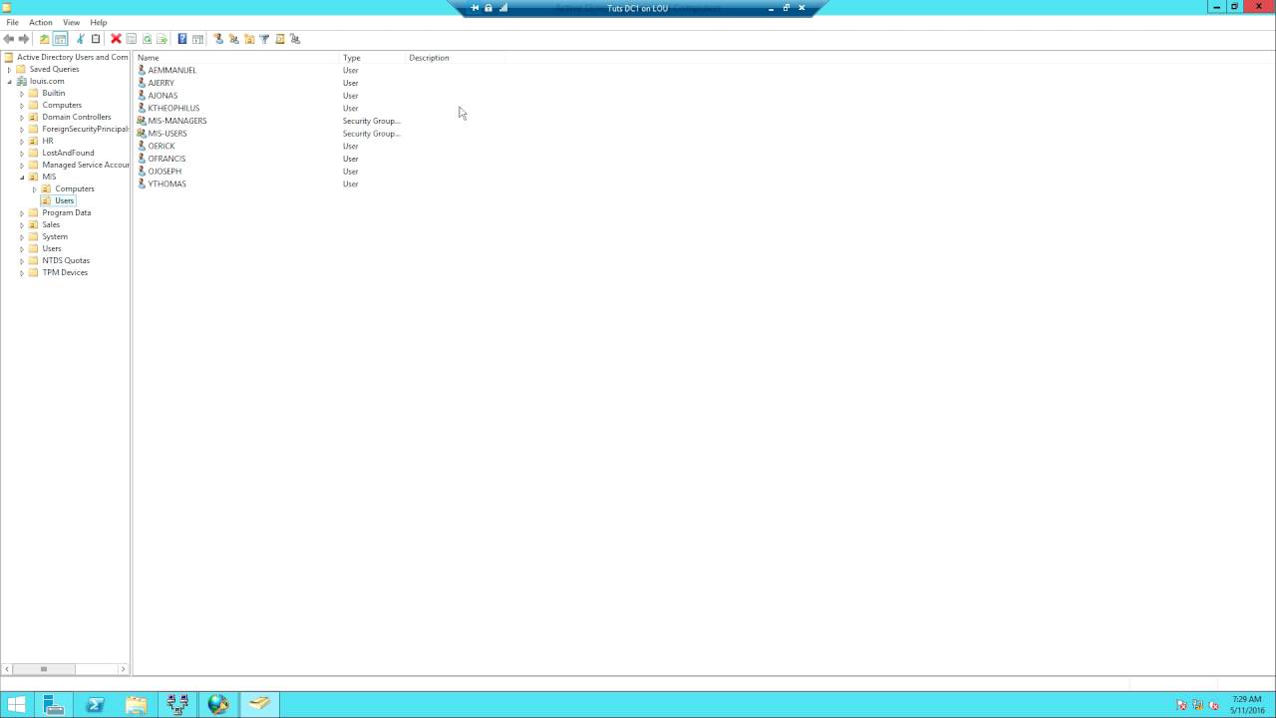Sort by the Type column header

[373, 58]
